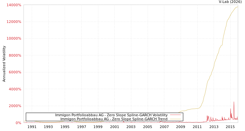This screenshot has height=131, width=245.
Task: Select the 8000% y-axis label
Action: [15, 55]
